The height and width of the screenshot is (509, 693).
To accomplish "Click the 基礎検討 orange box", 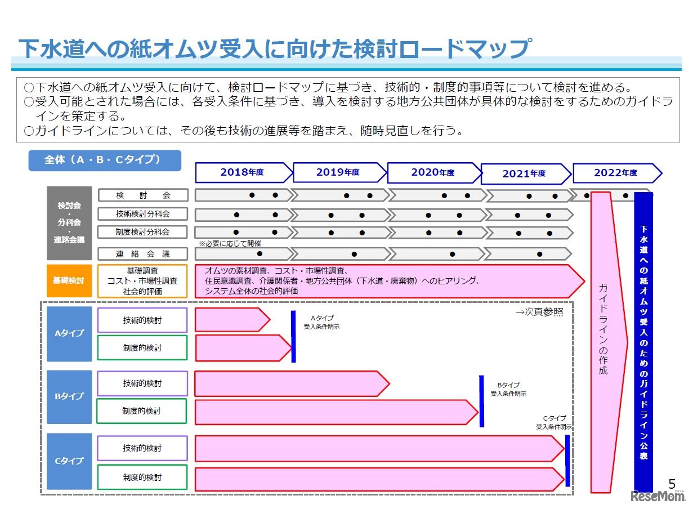I will click(x=69, y=280).
